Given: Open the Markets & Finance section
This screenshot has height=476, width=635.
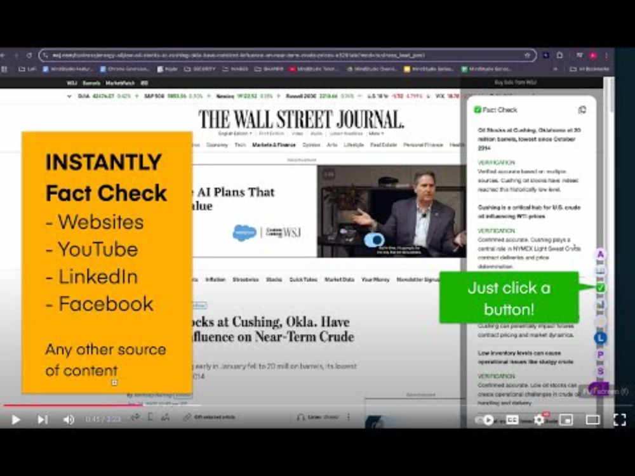Looking at the screenshot, I should tap(274, 145).
